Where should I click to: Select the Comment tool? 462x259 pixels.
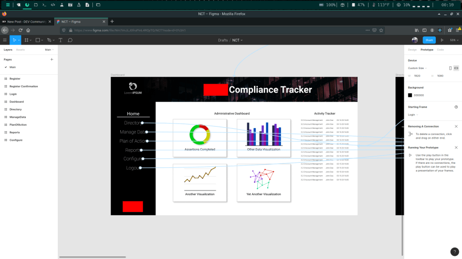[70, 40]
